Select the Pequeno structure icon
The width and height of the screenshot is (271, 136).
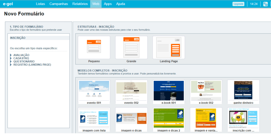pyautogui.click(x=94, y=47)
